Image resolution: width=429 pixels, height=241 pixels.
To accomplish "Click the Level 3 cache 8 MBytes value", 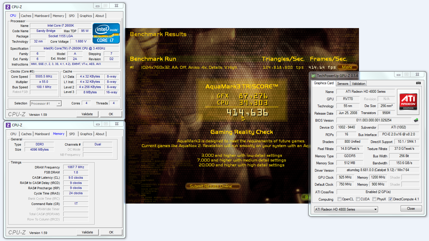I will (90, 92).
